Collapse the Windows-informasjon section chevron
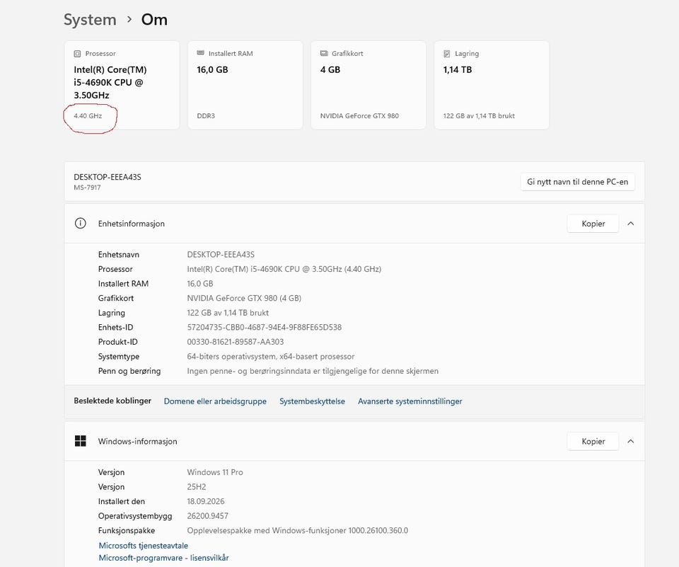Image resolution: width=679 pixels, height=567 pixels. [630, 441]
